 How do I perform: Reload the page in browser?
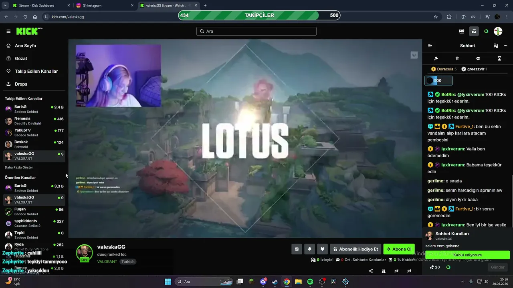(25, 17)
